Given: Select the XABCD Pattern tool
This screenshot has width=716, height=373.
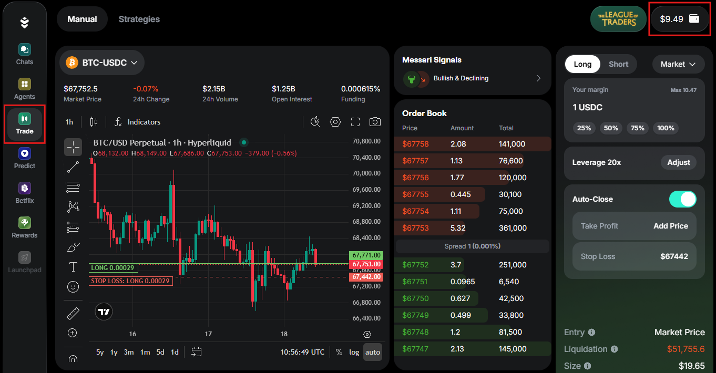Looking at the screenshot, I should pos(73,206).
